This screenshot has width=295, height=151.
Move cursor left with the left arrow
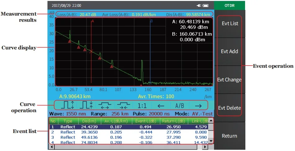tap(161, 106)
